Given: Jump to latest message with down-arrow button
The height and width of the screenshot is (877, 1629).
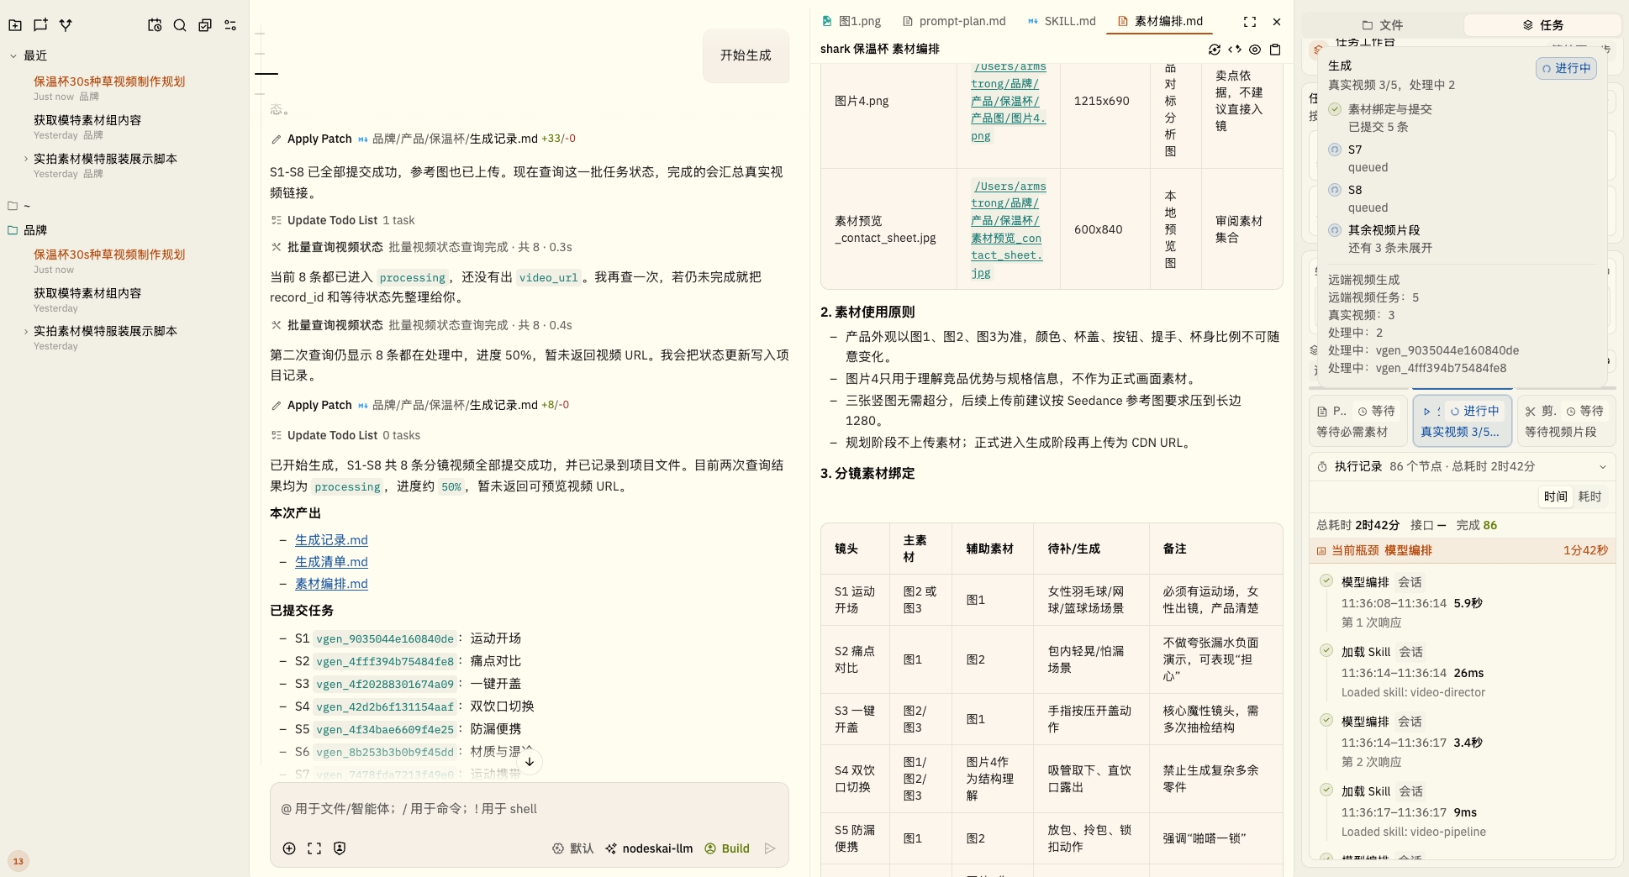Looking at the screenshot, I should point(530,762).
